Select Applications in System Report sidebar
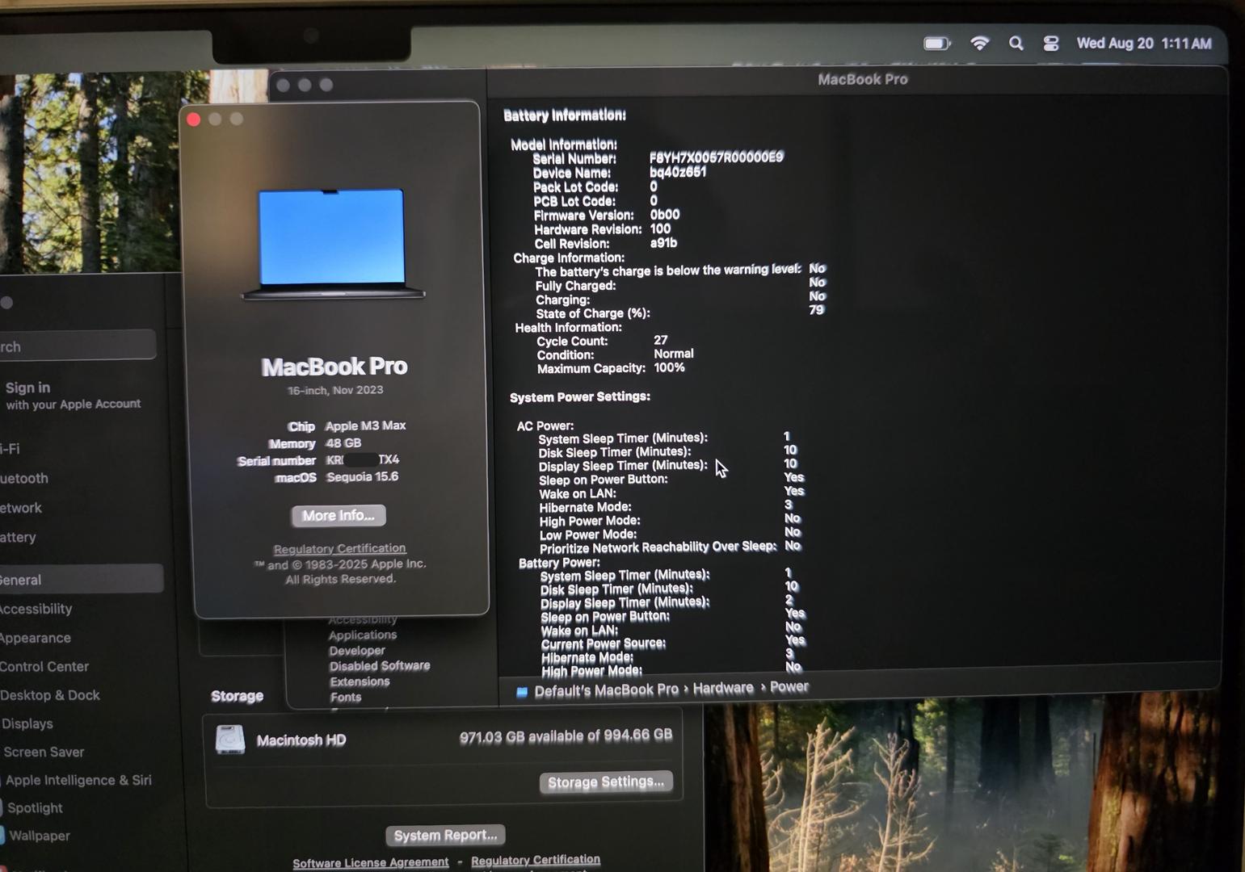Image resolution: width=1245 pixels, height=872 pixels. [x=363, y=635]
